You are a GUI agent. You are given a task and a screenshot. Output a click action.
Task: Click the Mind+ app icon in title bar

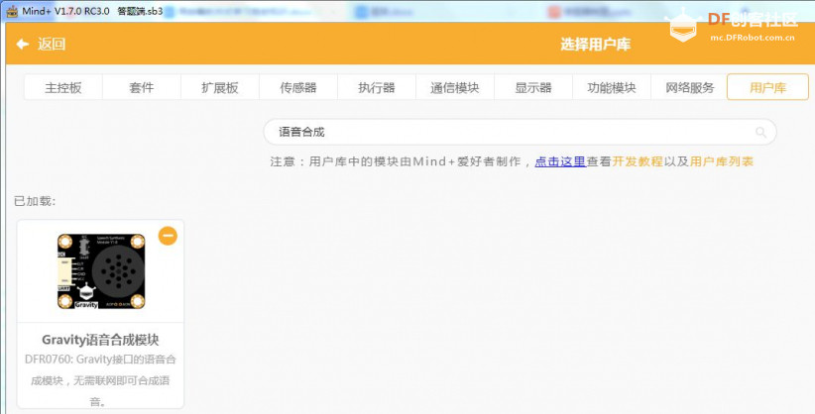[12, 11]
